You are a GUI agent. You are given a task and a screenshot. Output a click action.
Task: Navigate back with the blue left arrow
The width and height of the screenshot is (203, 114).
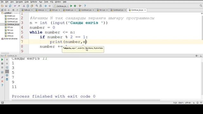46,6
